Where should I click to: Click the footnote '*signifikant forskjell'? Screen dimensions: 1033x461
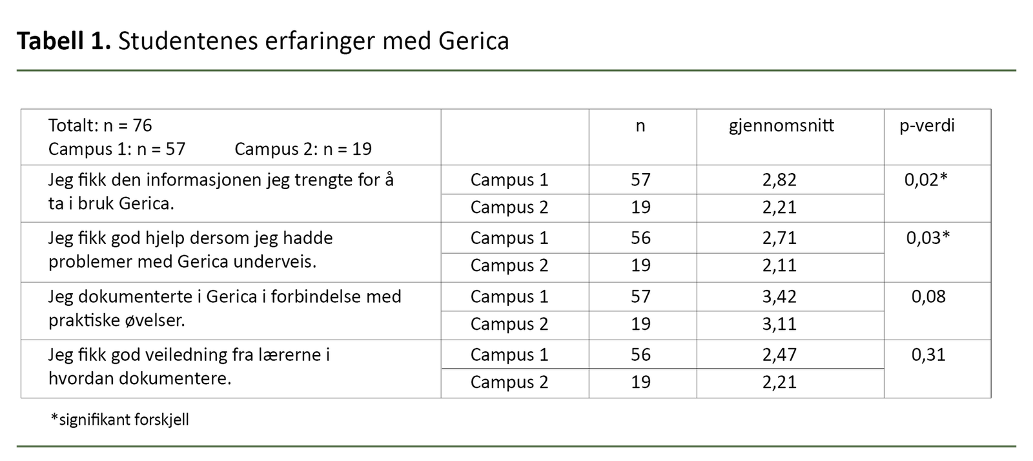point(119,420)
